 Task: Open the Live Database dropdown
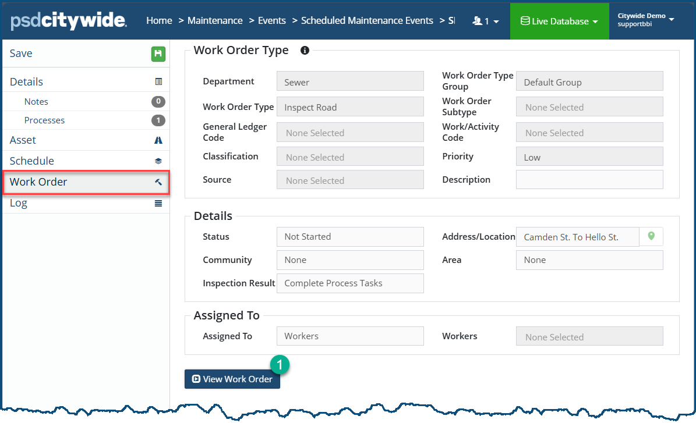[x=559, y=21]
